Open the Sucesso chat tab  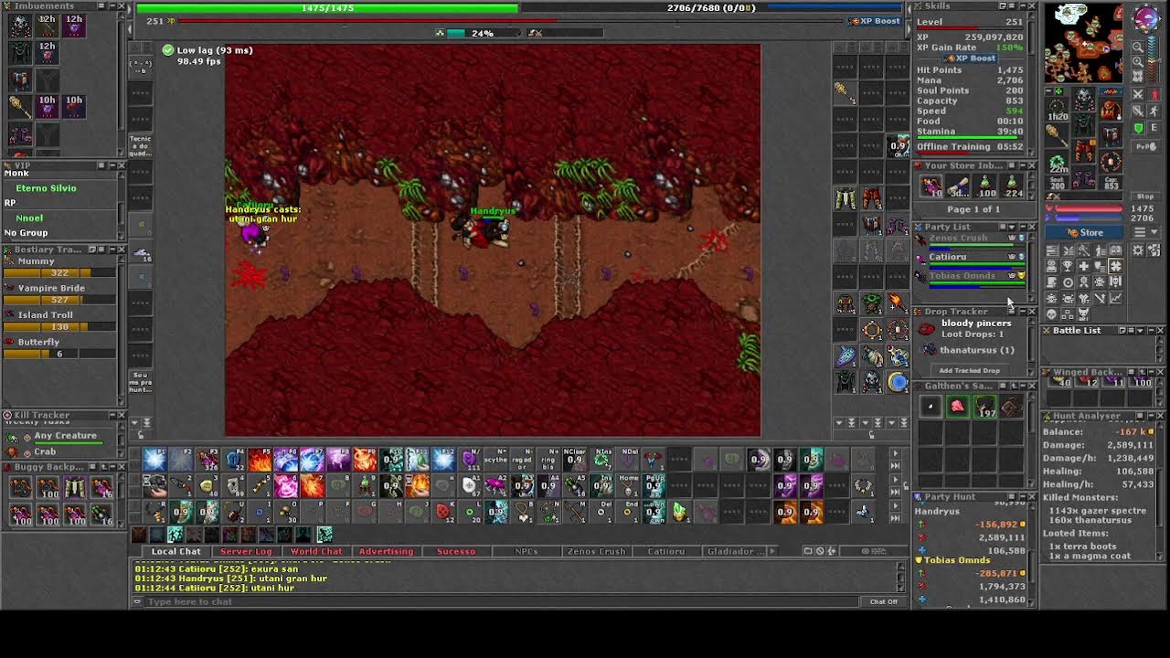[456, 551]
